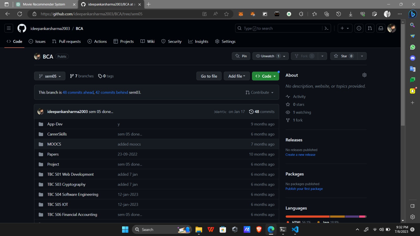Refresh the page with the reload icon

(20, 14)
